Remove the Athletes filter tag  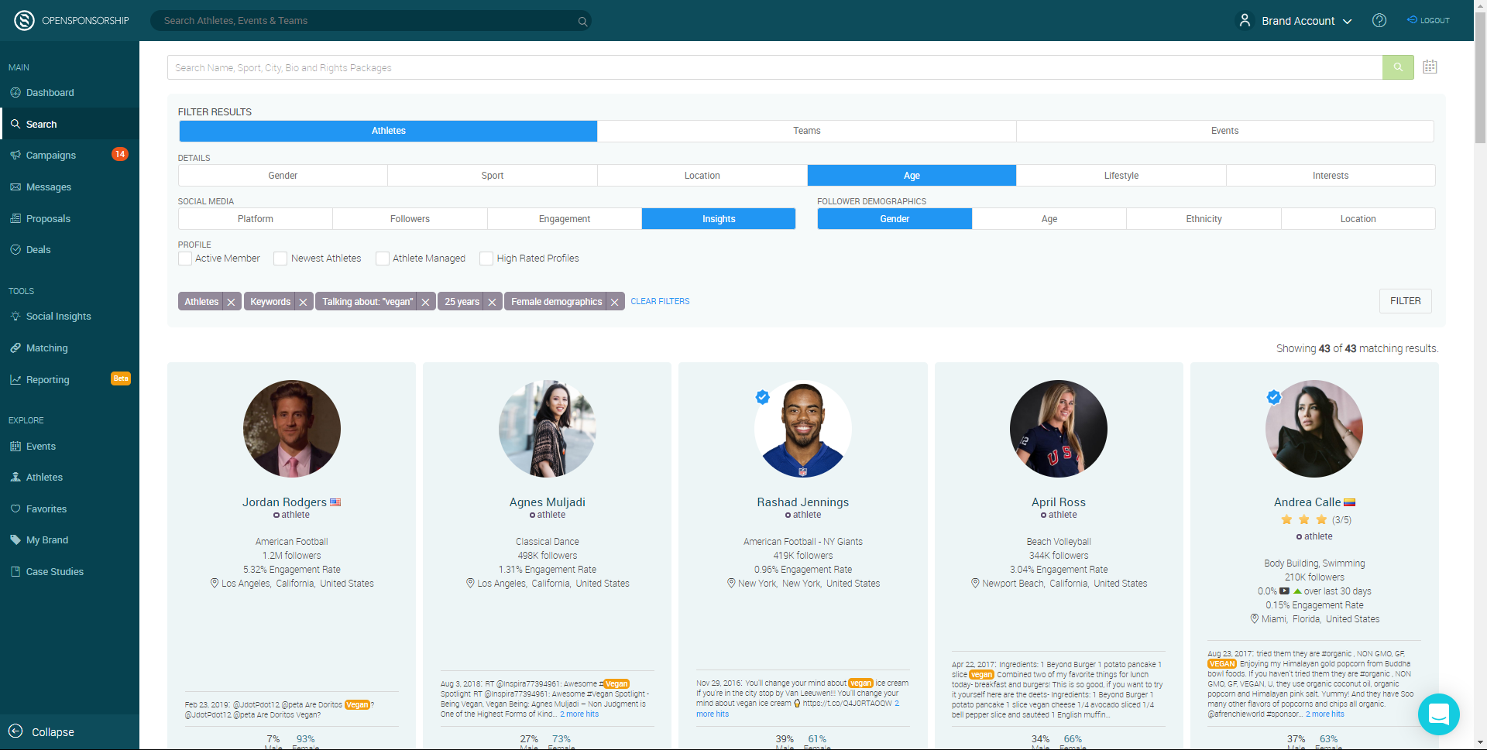(231, 302)
